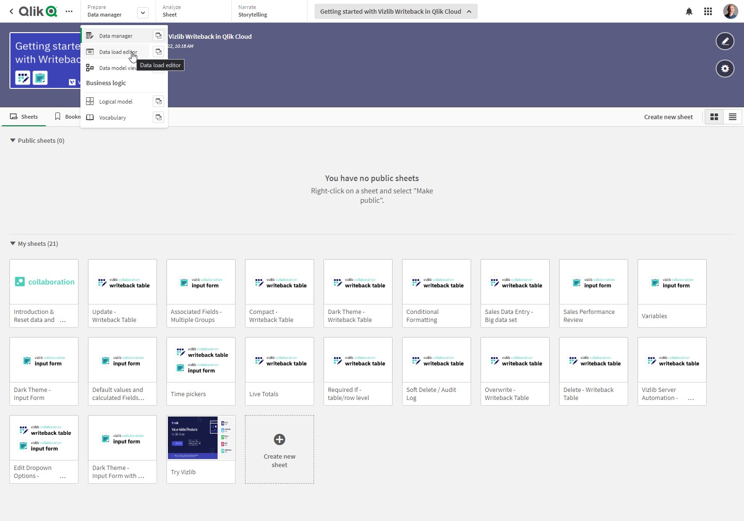Screen dimensions: 744x521
Task: Collapse the Public sheets section
Action: (x=13, y=140)
